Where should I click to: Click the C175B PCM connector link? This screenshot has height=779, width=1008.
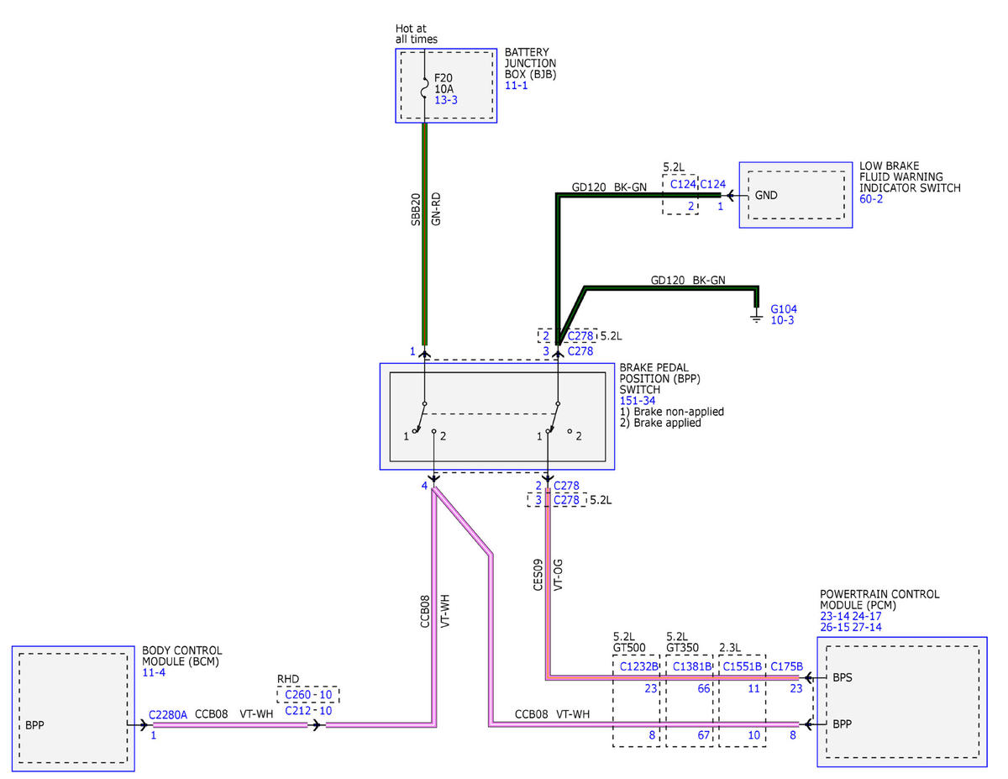coord(786,666)
